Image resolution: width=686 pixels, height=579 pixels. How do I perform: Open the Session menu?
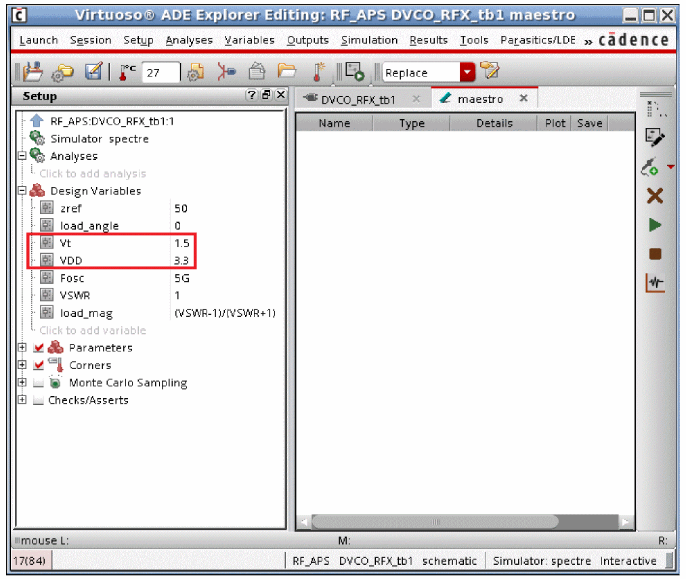tap(91, 40)
